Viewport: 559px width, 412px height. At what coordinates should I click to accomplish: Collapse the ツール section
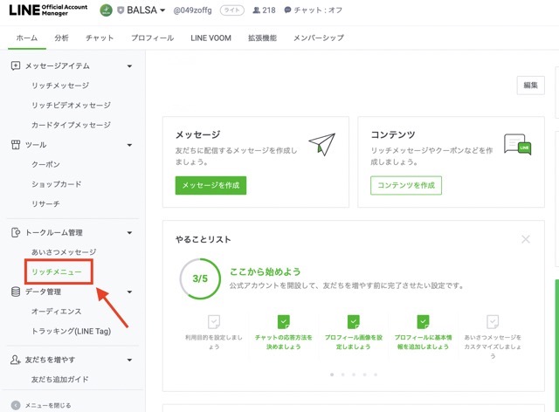pos(129,145)
